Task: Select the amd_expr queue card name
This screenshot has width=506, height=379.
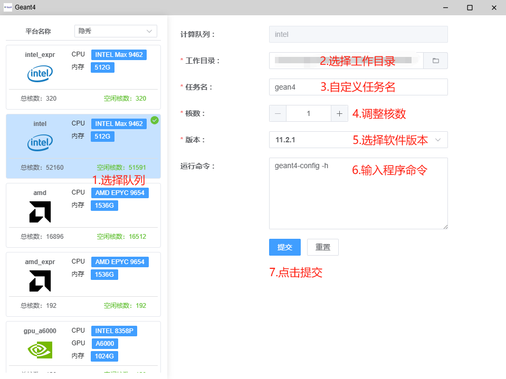Action: (40, 261)
